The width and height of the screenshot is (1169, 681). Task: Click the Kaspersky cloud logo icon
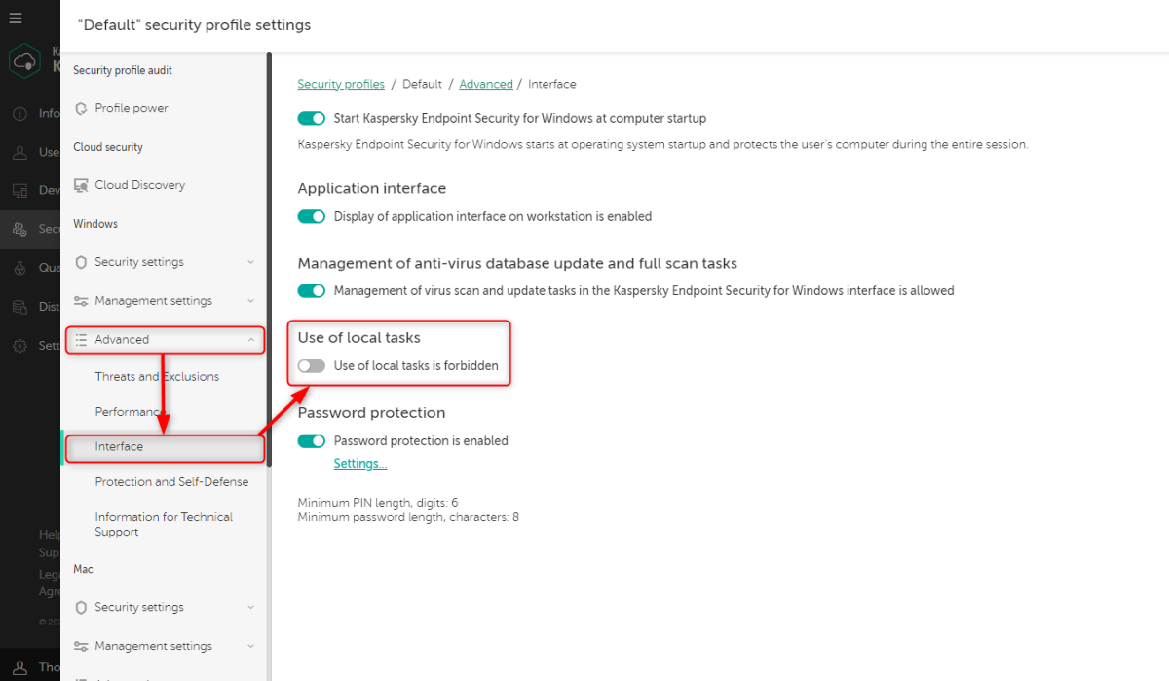coord(24,61)
